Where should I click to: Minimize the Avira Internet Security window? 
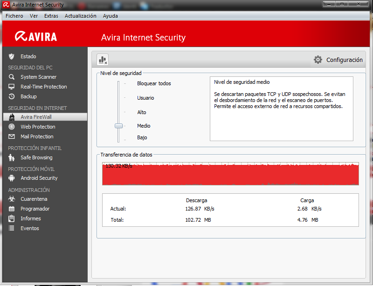click(x=329, y=4)
